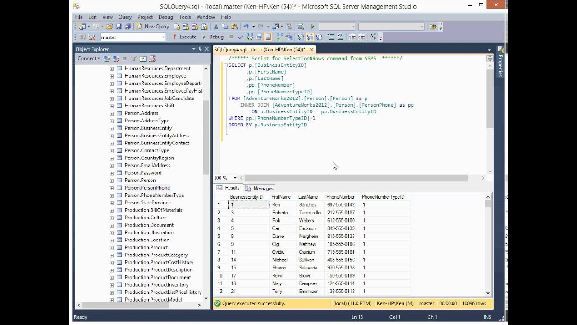The image size is (577, 325).
Task: Undo the last edit
Action: click(x=246, y=27)
